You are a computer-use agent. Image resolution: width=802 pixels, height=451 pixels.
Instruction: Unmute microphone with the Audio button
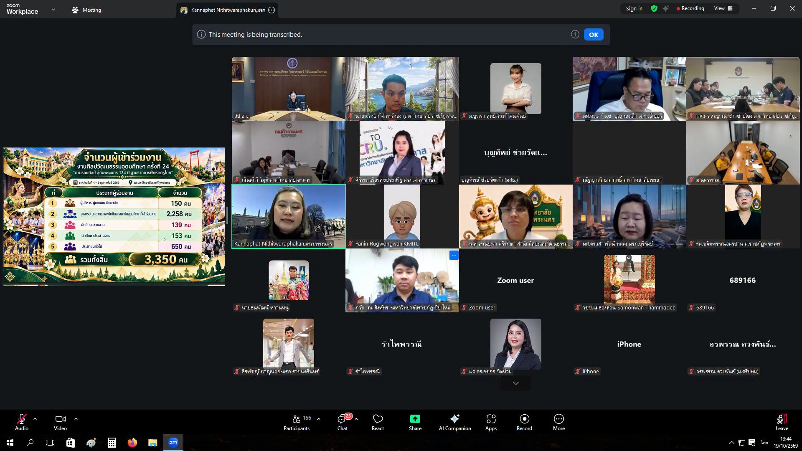[x=22, y=422]
